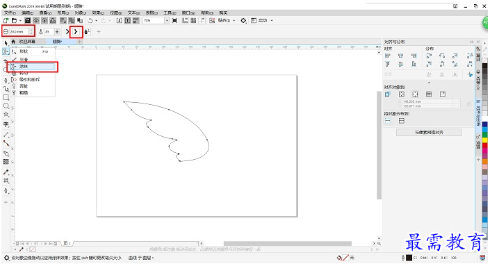Click the New document icon

click(6, 21)
